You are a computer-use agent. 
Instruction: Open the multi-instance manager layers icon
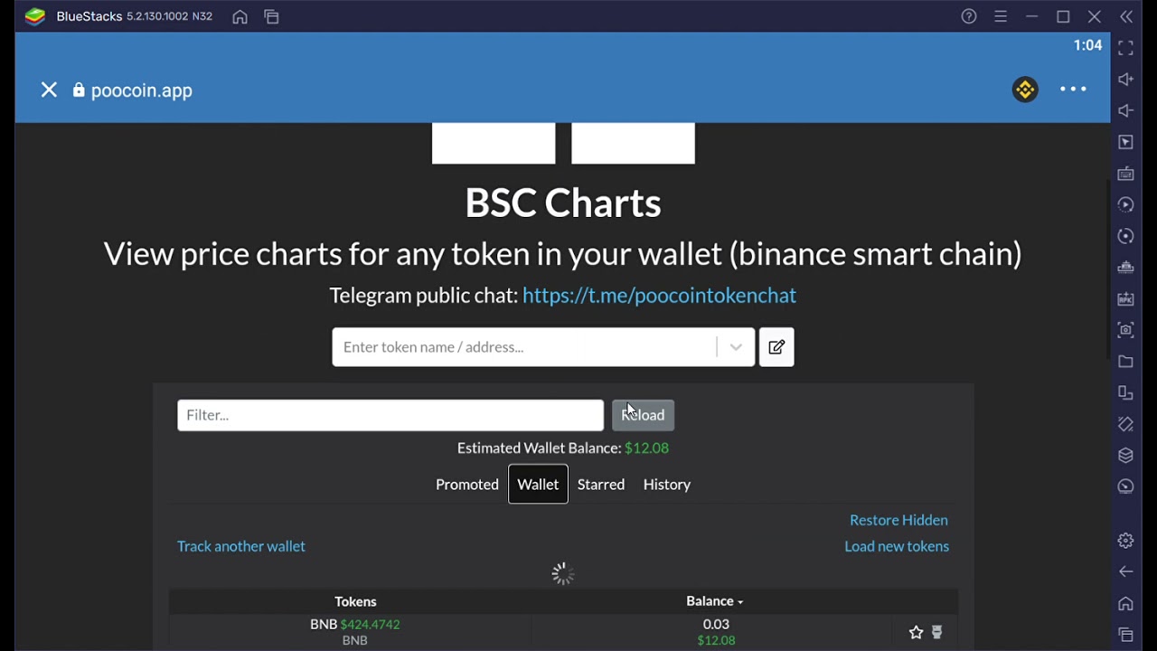1125,455
